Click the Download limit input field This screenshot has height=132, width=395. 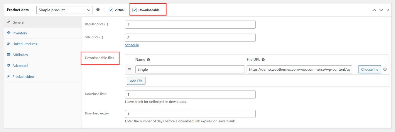[x=190, y=95]
